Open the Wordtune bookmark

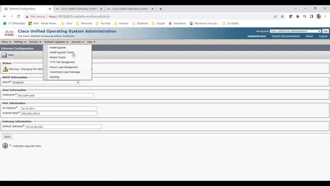(x=204, y=23)
